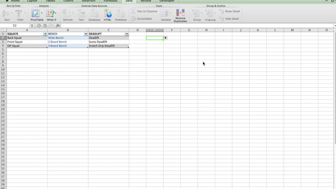Click Show Detail
Viewport: 336px width, 189px height.
pos(229,11)
